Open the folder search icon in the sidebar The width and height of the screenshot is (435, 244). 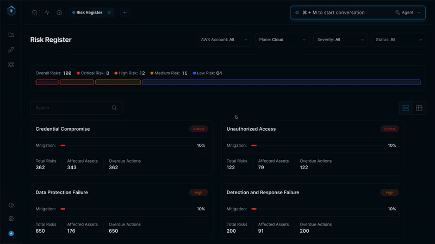[11, 35]
